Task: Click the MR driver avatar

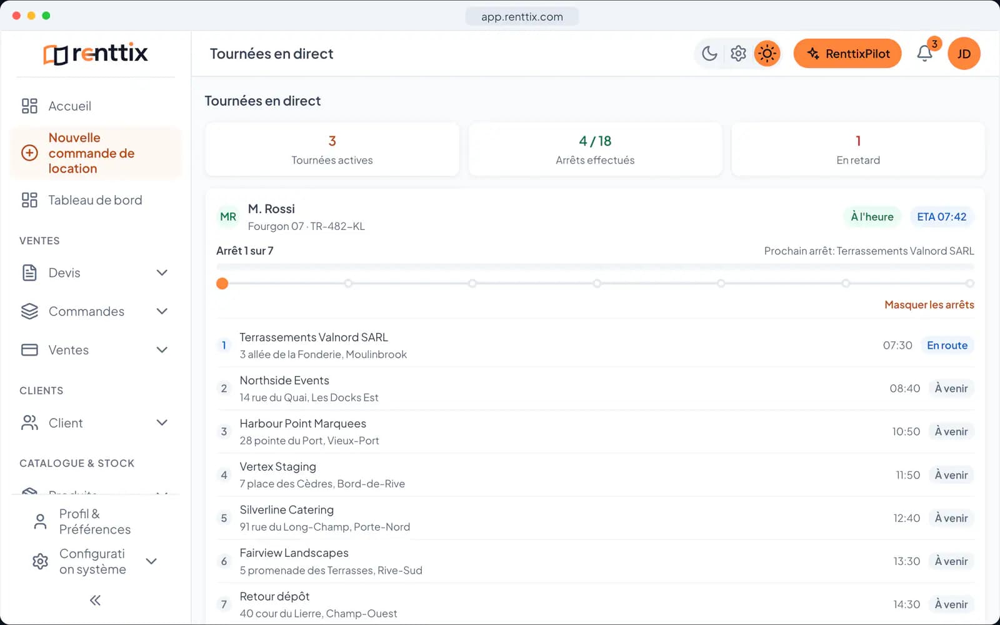Action: point(228,217)
